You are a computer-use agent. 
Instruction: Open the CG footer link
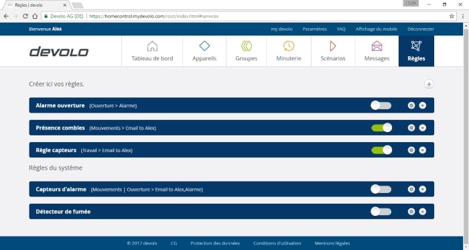(174, 243)
